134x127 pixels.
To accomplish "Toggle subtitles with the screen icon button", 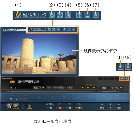I will (60, 104).
